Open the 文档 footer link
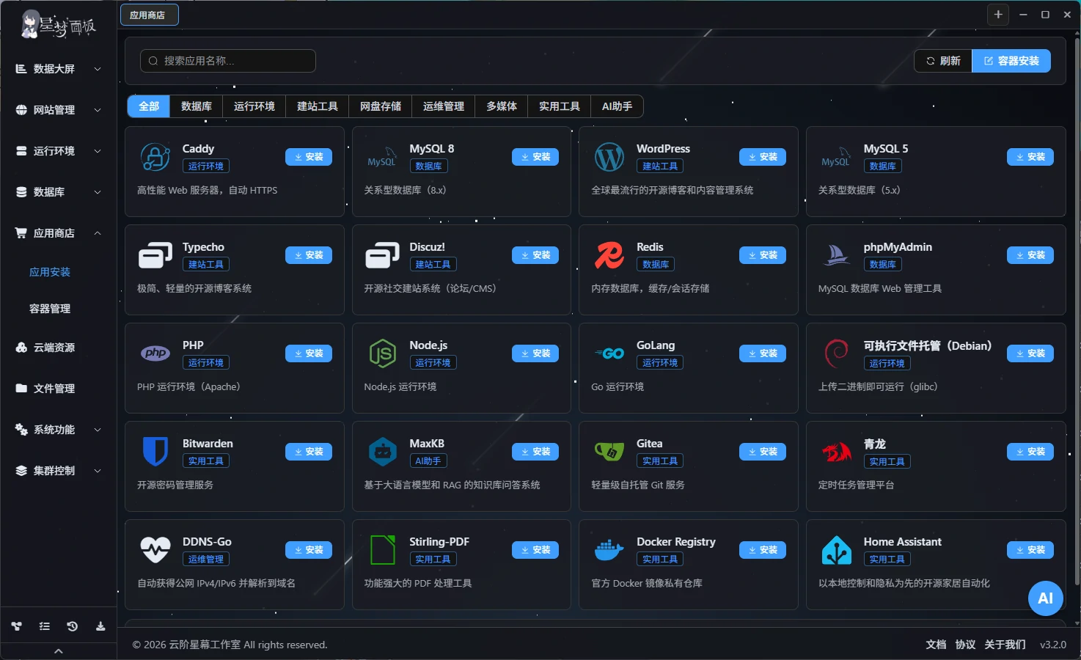Viewport: 1081px width, 660px height. tap(936, 645)
